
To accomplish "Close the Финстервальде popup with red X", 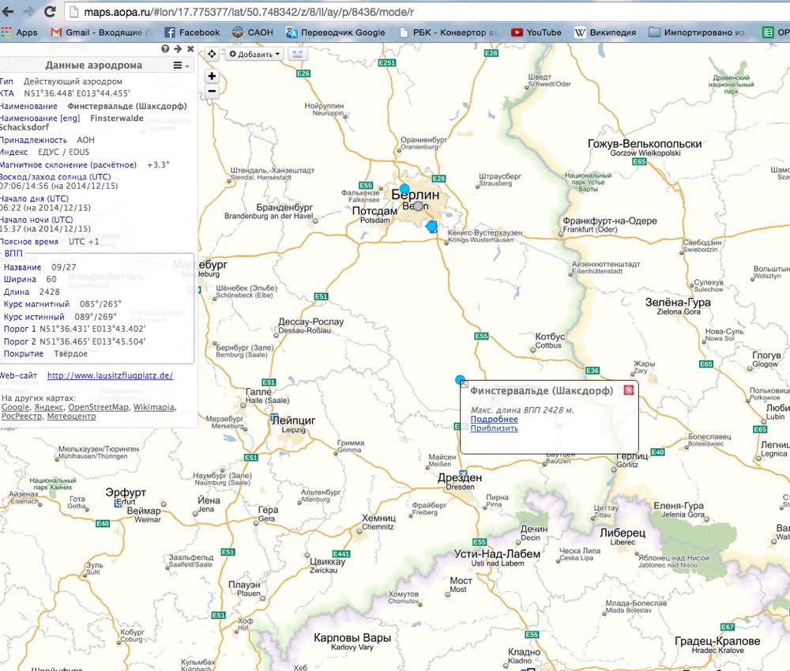I will tap(628, 390).
